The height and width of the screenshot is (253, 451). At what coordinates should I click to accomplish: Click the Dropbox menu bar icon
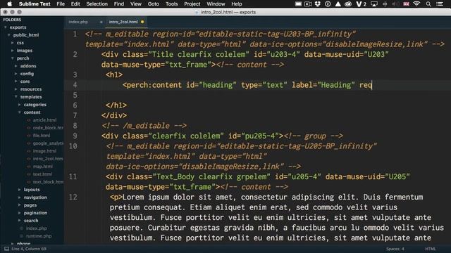pyautogui.click(x=318, y=4)
